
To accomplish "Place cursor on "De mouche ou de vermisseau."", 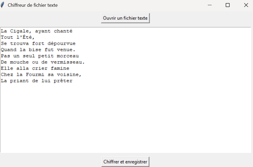I will (43, 62).
